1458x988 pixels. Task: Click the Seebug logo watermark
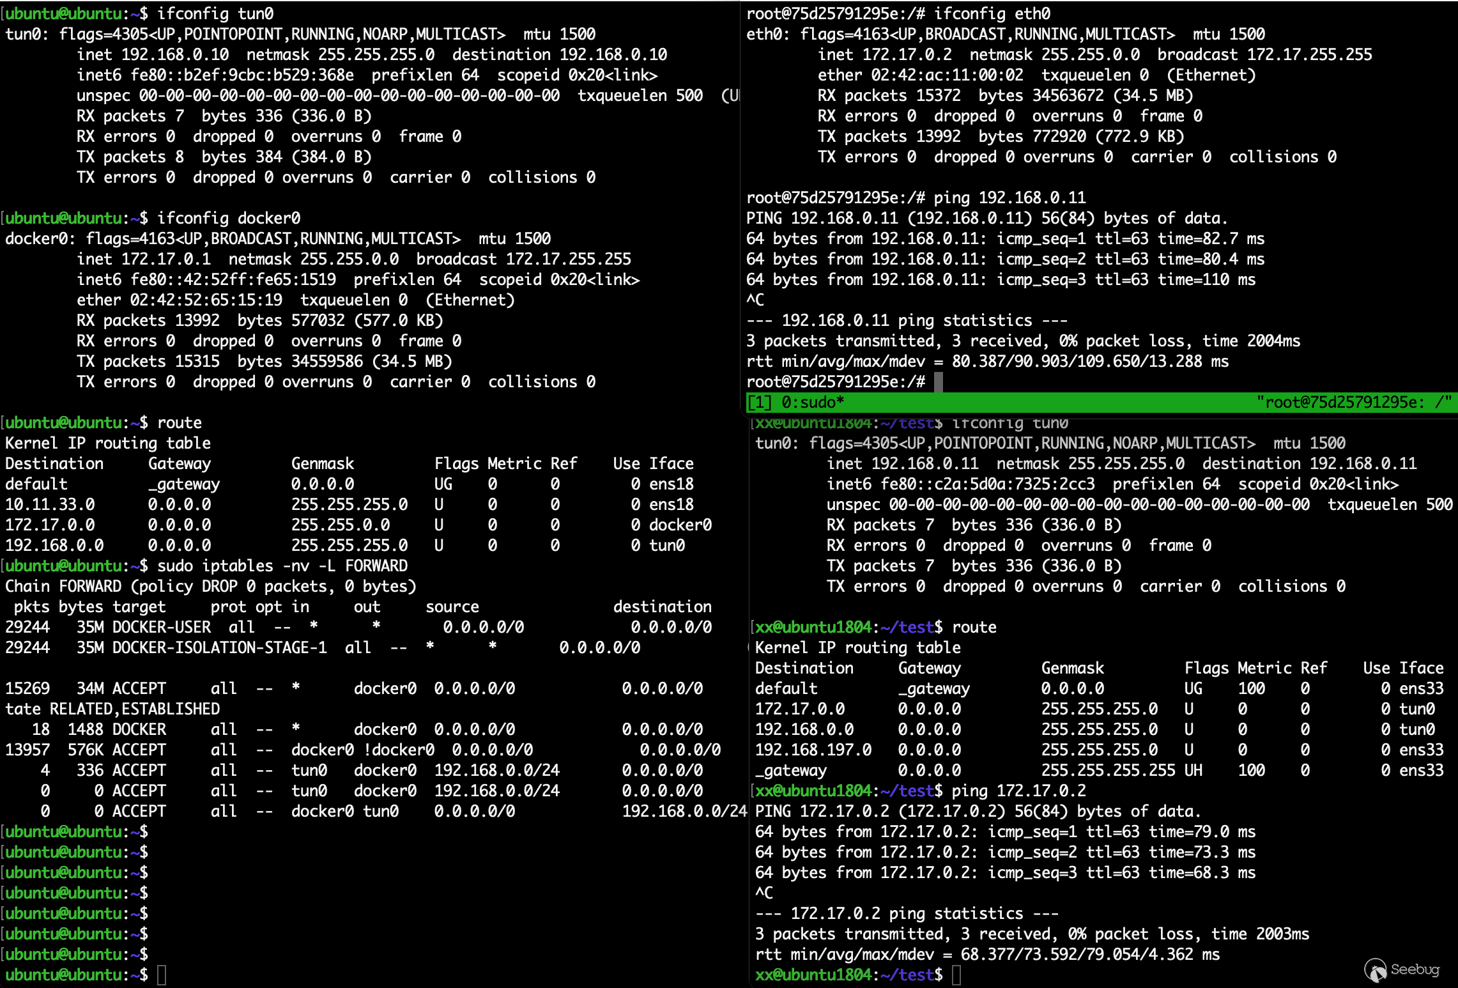[1402, 969]
